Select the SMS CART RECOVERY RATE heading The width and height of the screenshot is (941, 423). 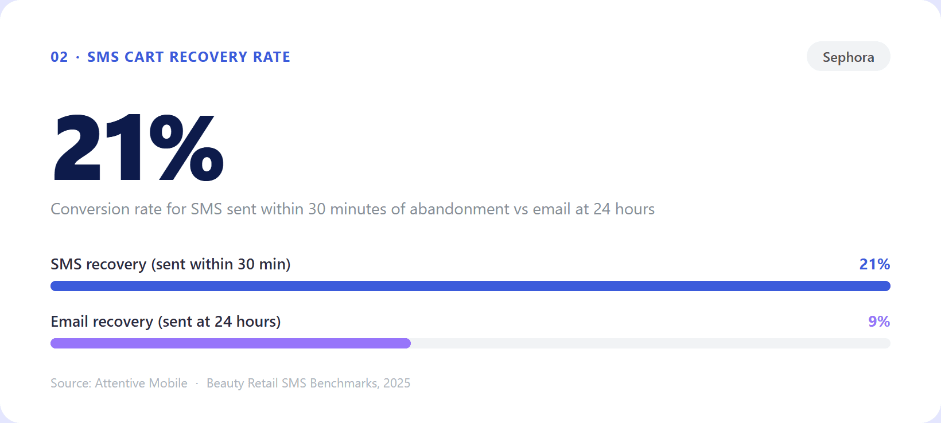(x=188, y=57)
